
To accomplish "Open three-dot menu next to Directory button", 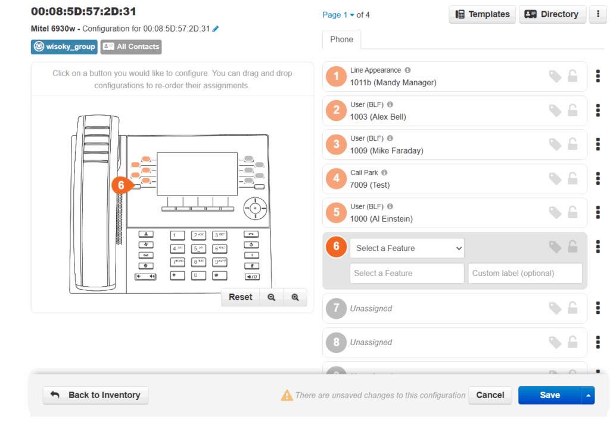I will click(x=597, y=15).
